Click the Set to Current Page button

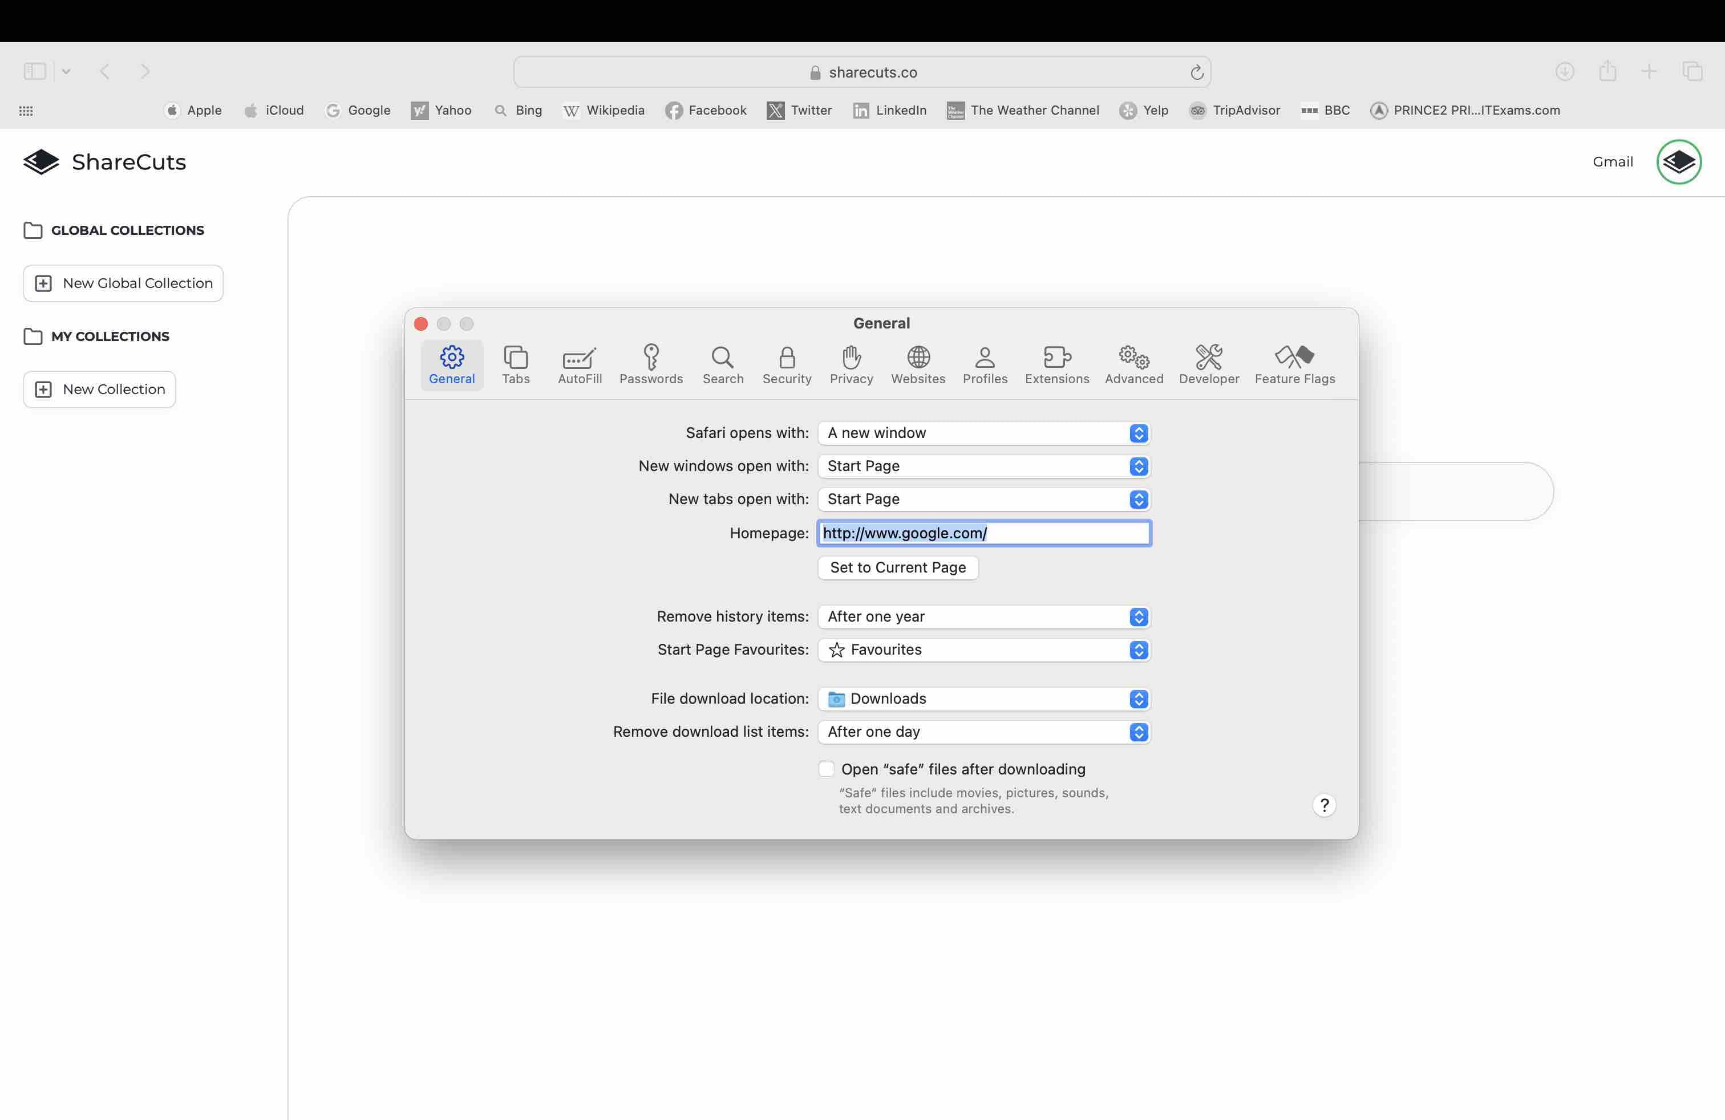pos(897,567)
